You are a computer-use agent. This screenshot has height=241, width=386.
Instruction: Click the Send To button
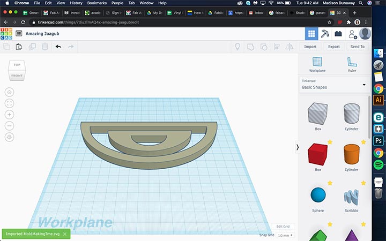[x=358, y=47]
